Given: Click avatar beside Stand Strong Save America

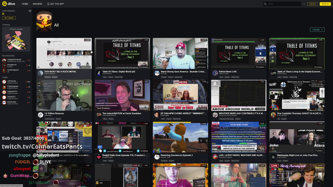Looking at the screenshot, I should (x=157, y=73).
